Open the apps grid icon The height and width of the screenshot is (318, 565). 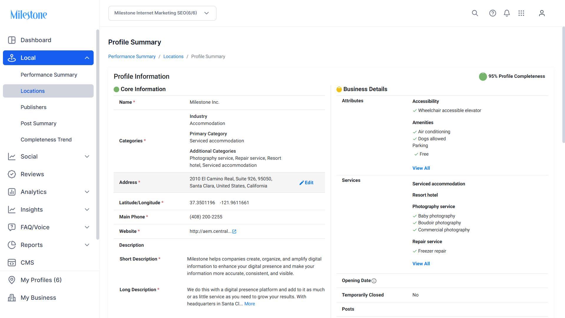[x=521, y=13]
